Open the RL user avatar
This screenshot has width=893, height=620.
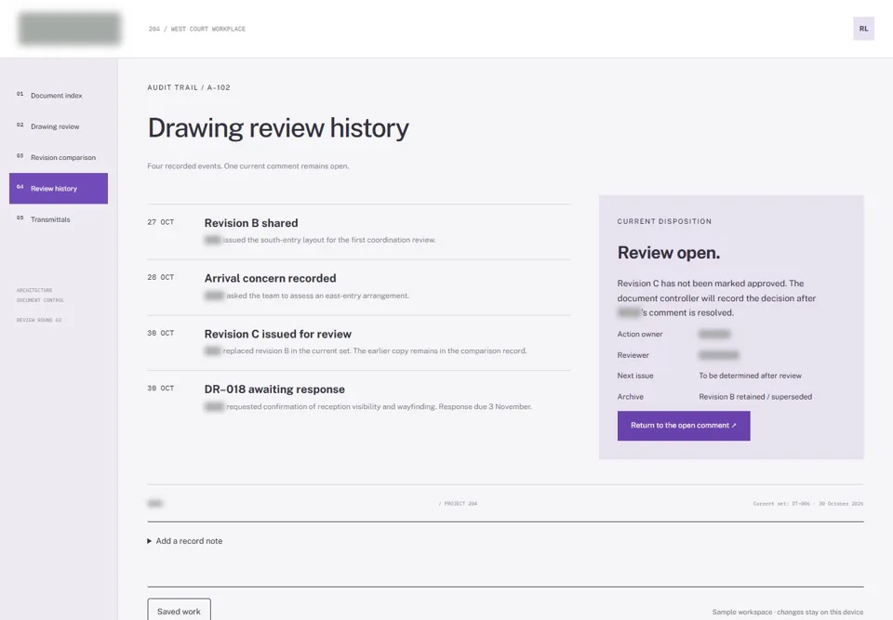pos(863,29)
